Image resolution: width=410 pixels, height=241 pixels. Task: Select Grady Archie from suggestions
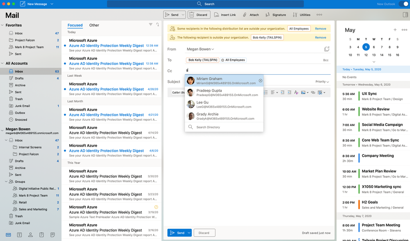pyautogui.click(x=224, y=116)
